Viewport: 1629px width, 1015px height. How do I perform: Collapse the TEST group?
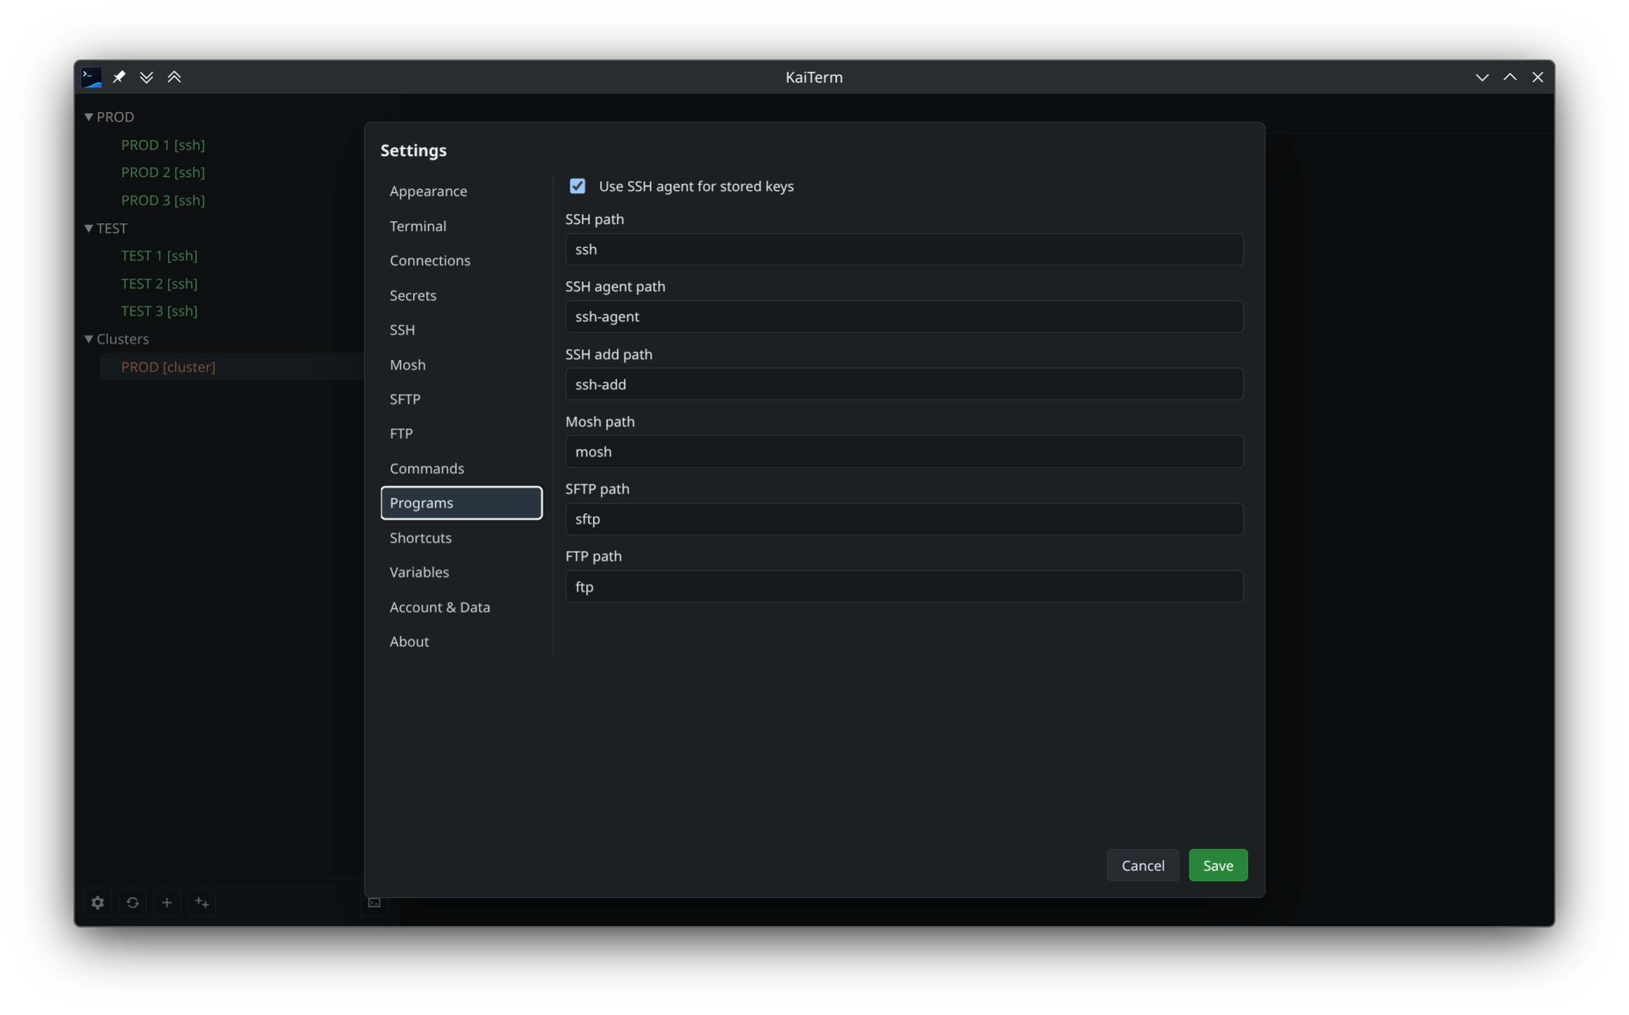click(89, 228)
